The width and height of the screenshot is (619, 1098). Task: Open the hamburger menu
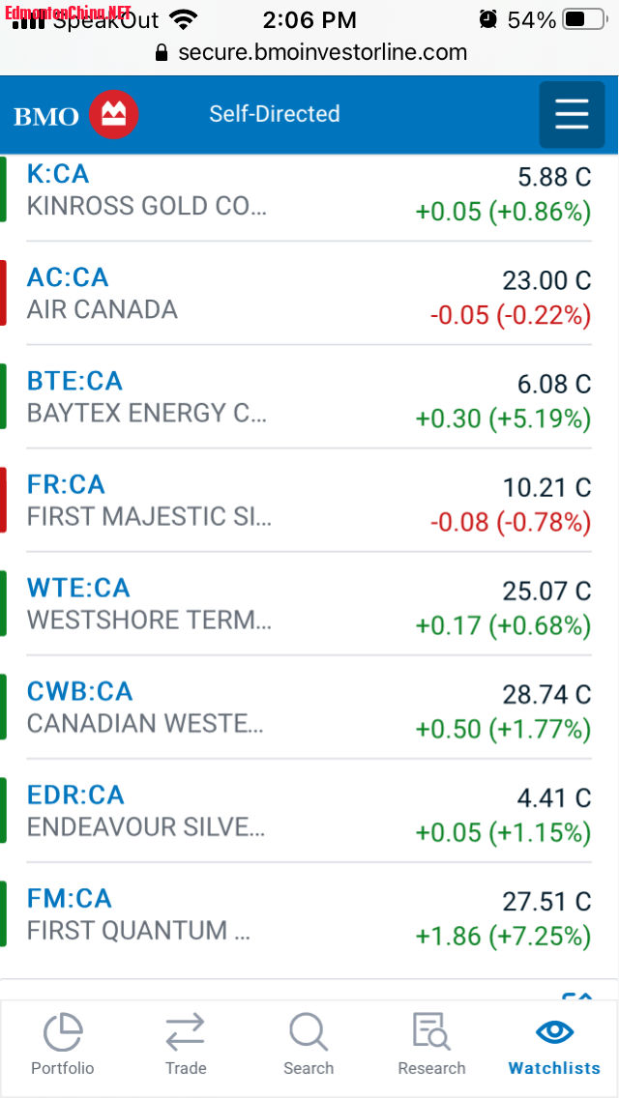click(572, 114)
